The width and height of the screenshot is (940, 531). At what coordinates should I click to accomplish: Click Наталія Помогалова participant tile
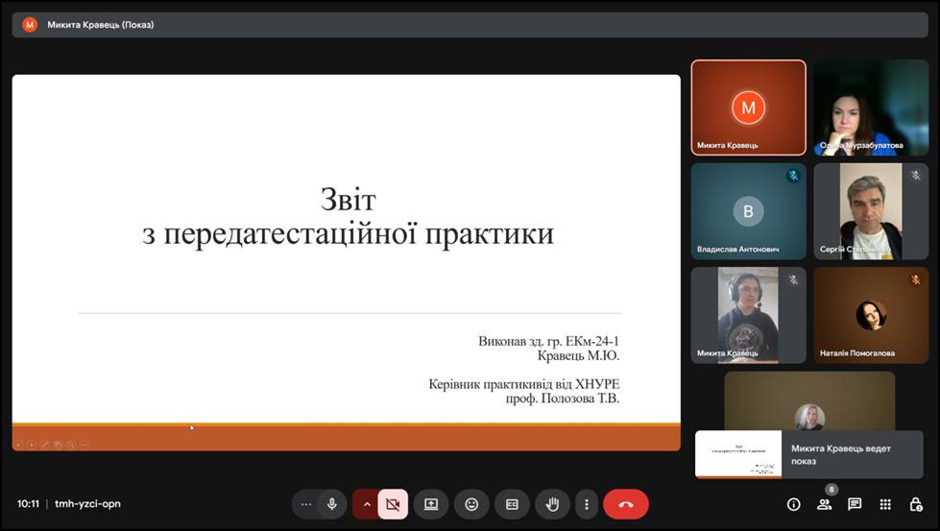871,315
